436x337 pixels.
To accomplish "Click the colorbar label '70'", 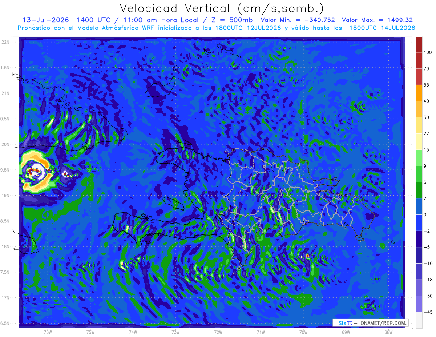I will pyautogui.click(x=426, y=69).
